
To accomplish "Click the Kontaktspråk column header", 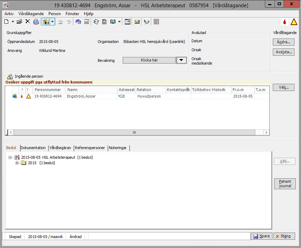I will click(x=178, y=90).
